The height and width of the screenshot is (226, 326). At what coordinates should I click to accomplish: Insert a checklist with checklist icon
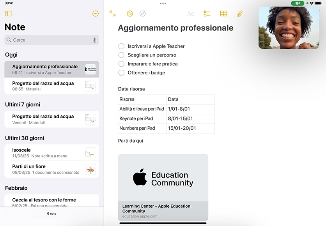[207, 14]
